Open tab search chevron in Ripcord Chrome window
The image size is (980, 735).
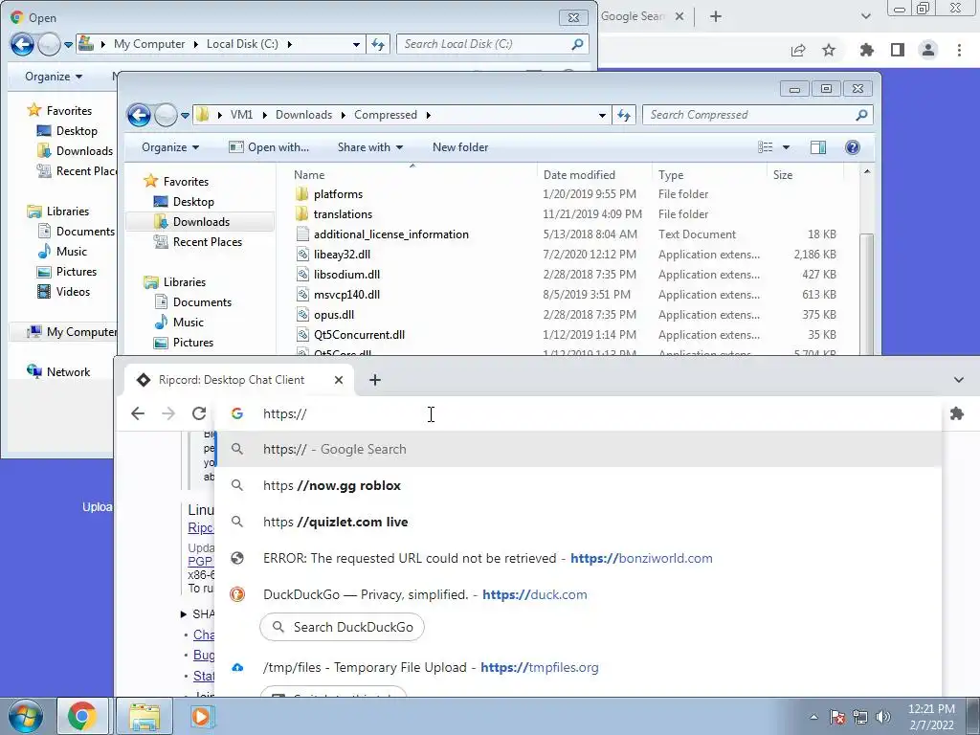pyautogui.click(x=959, y=380)
